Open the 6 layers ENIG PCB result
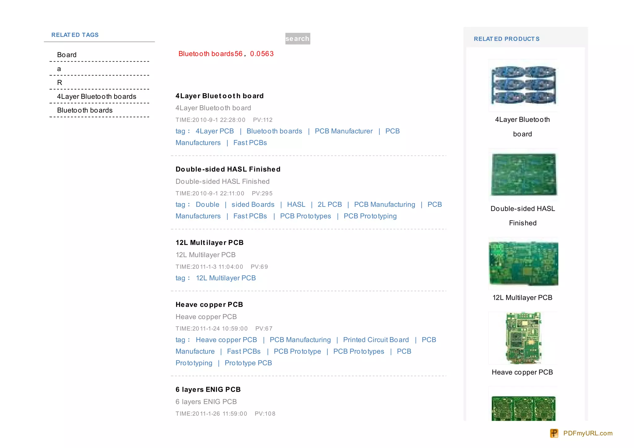The image size is (634, 448). pos(208,389)
